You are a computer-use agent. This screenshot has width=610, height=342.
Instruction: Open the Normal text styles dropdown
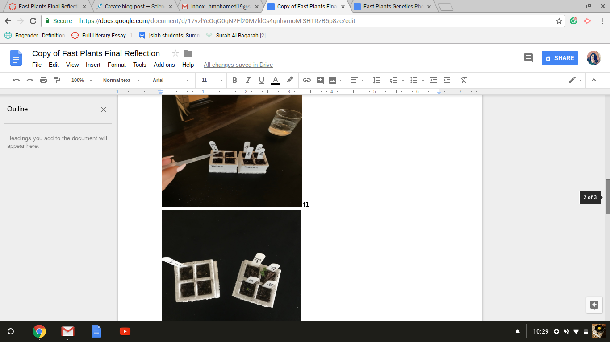point(121,80)
